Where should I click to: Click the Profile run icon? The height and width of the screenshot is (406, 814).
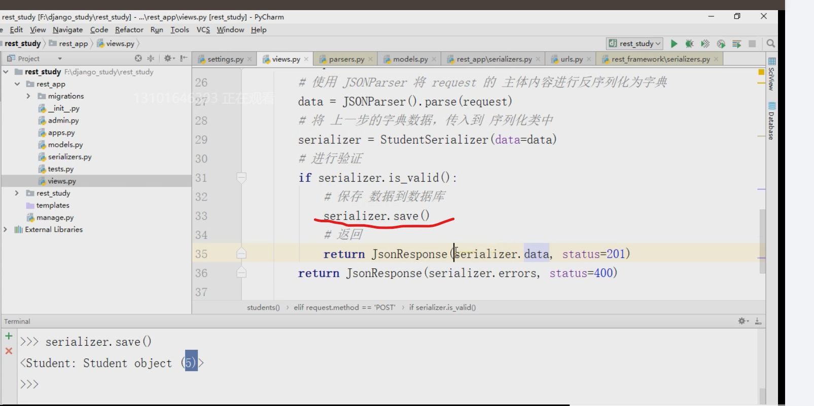pyautogui.click(x=721, y=44)
